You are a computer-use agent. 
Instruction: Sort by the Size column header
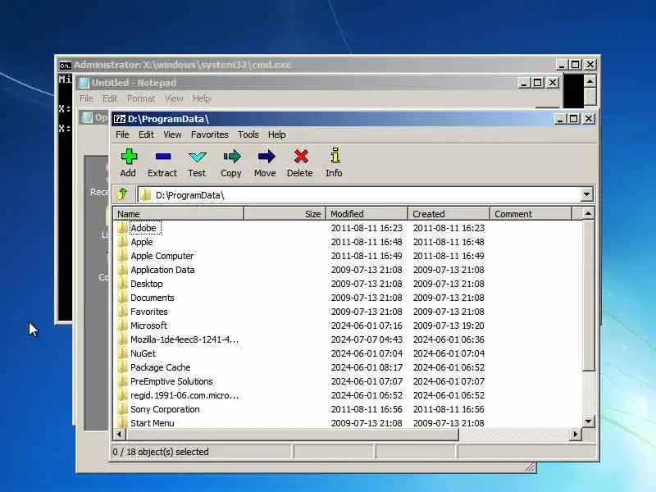(285, 214)
